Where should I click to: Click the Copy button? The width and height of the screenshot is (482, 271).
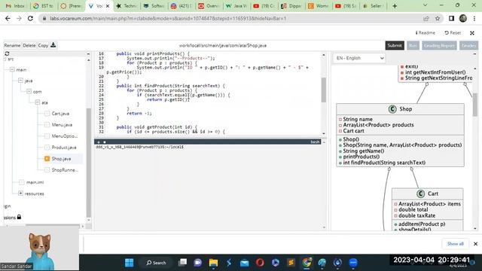point(43,45)
